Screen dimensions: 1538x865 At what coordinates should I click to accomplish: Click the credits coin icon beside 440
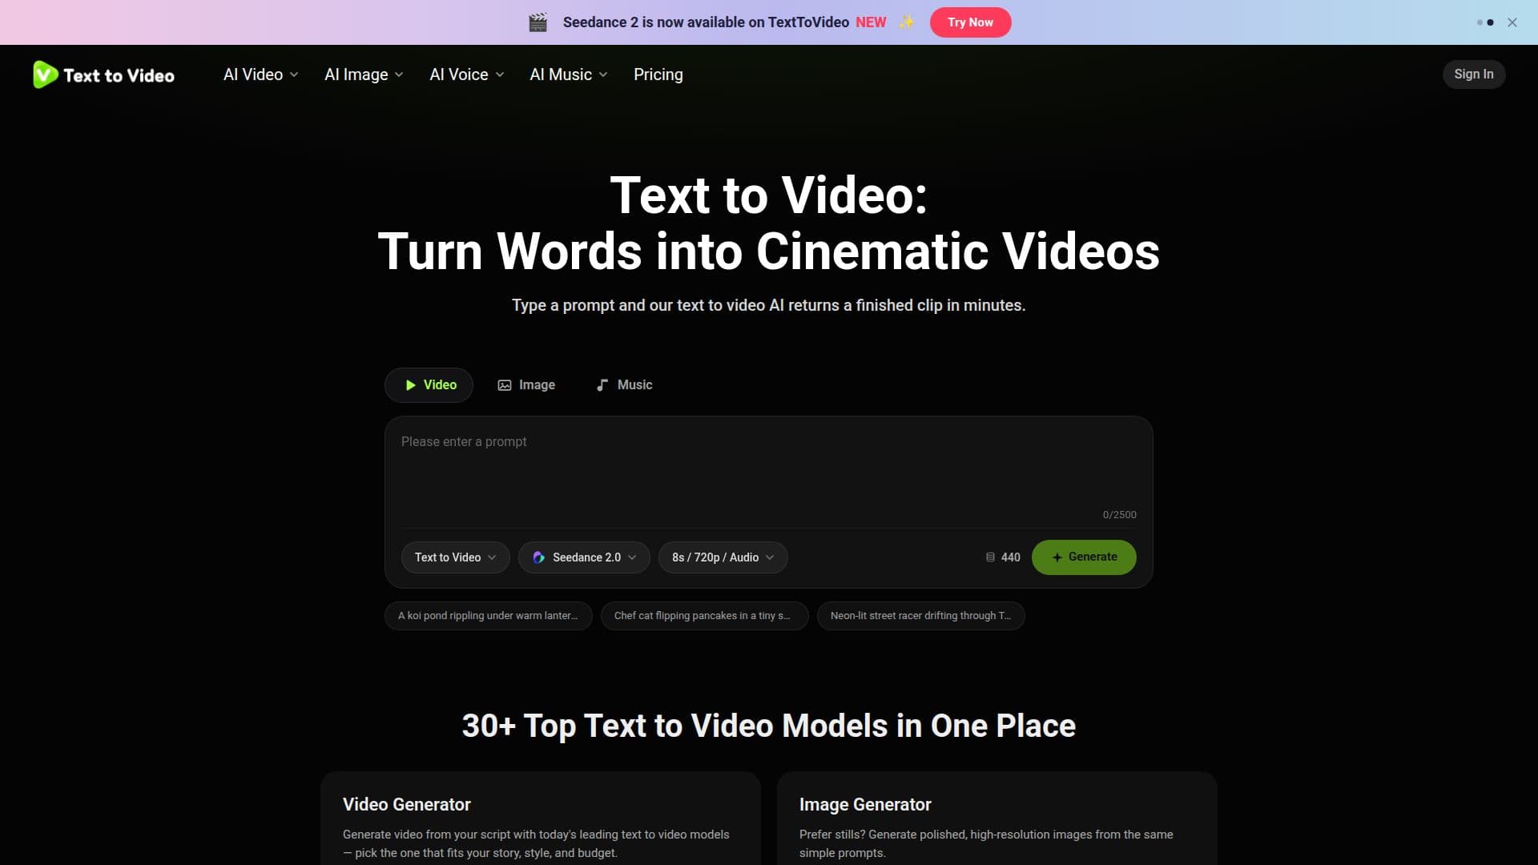tap(990, 557)
